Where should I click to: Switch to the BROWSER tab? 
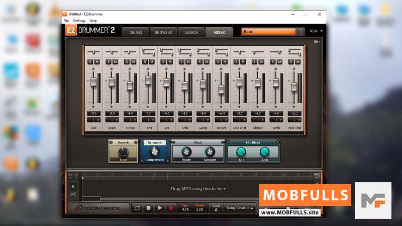(x=163, y=32)
